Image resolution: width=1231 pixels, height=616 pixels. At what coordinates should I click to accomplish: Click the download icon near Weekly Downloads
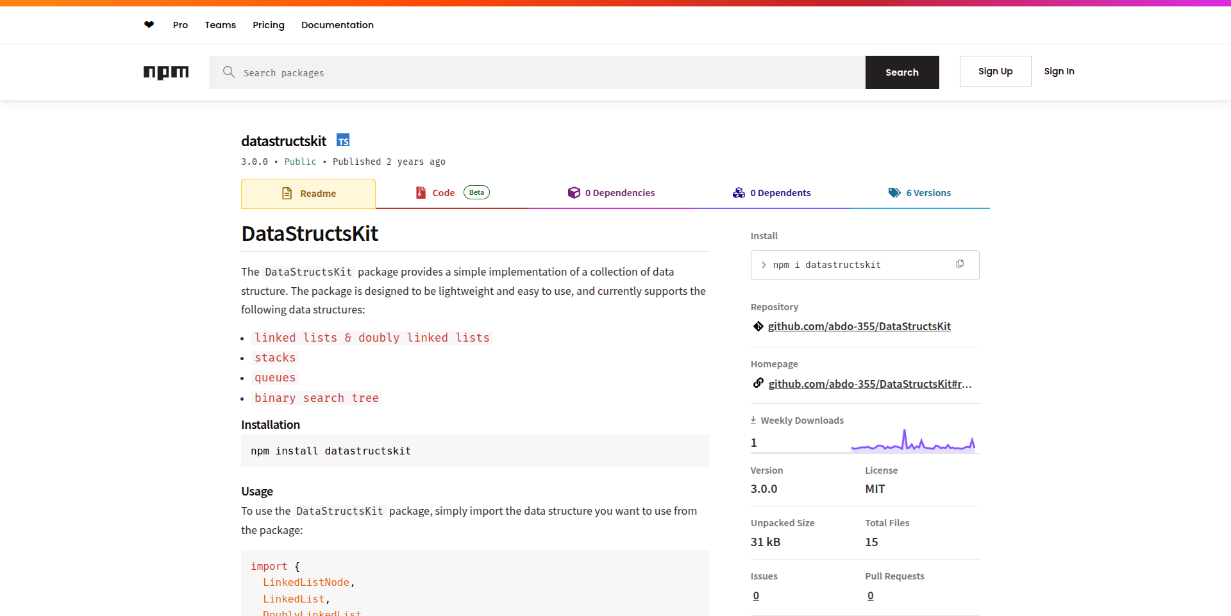753,419
